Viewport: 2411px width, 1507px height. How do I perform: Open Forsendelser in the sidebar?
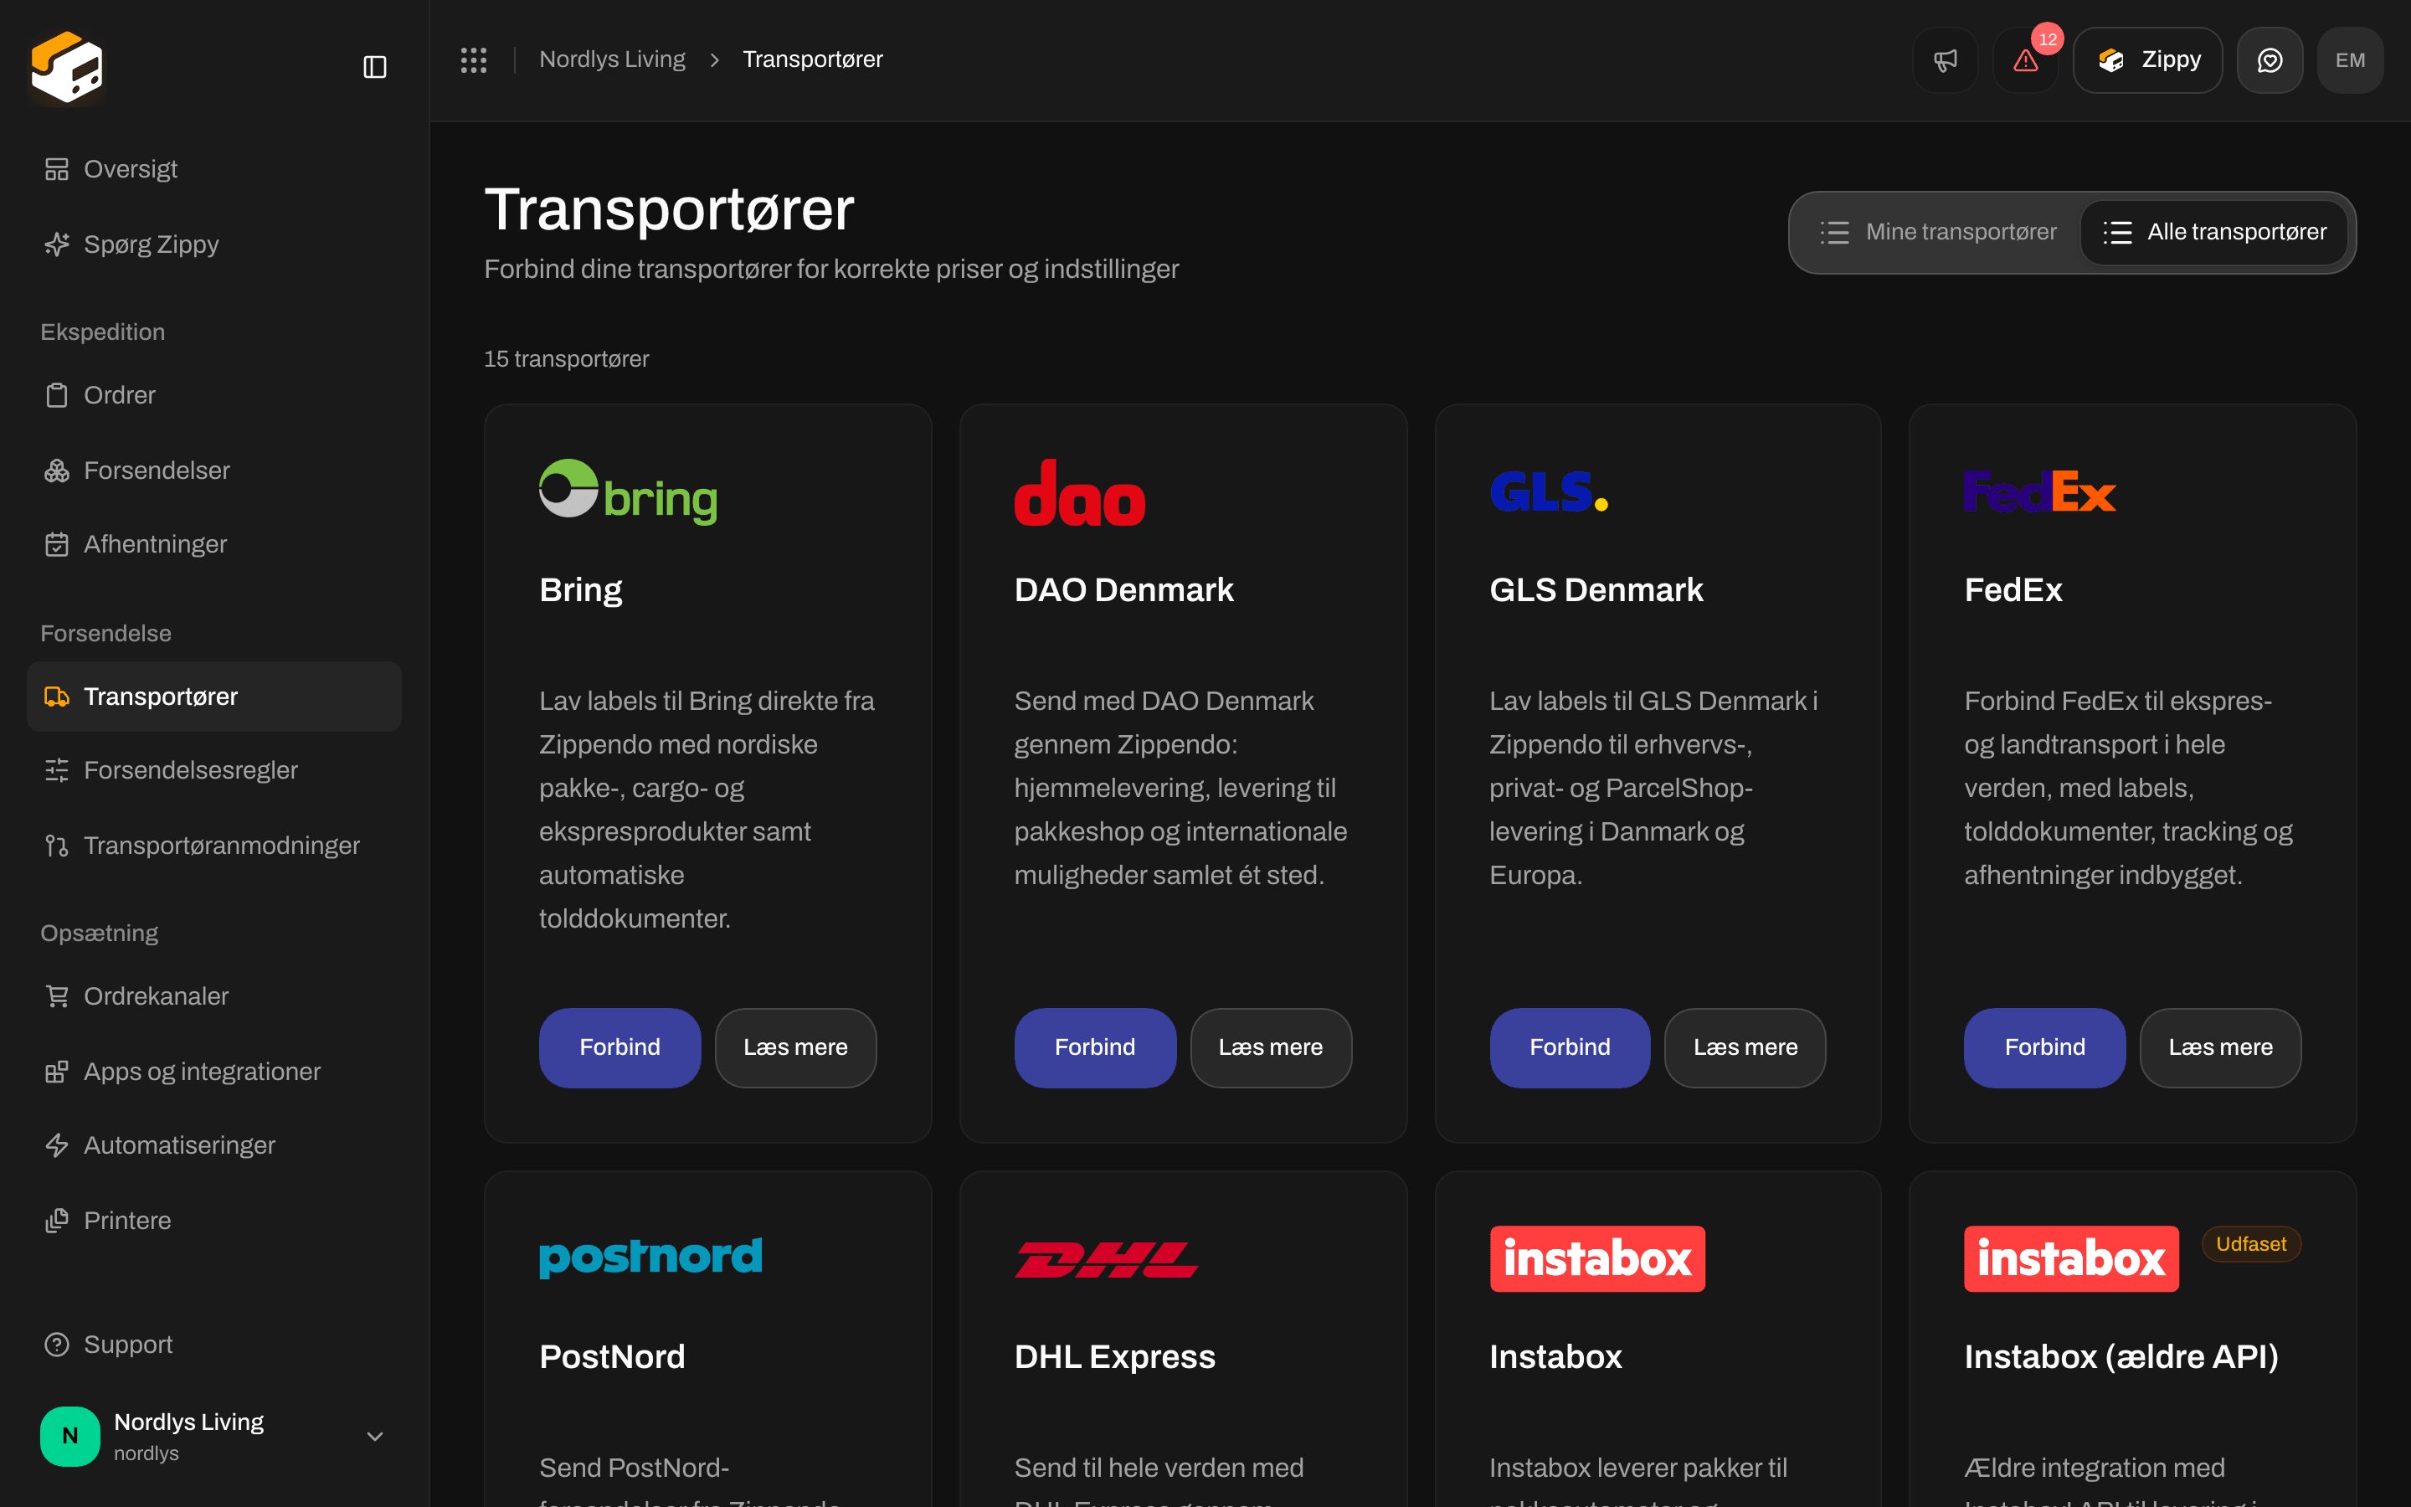coord(214,471)
